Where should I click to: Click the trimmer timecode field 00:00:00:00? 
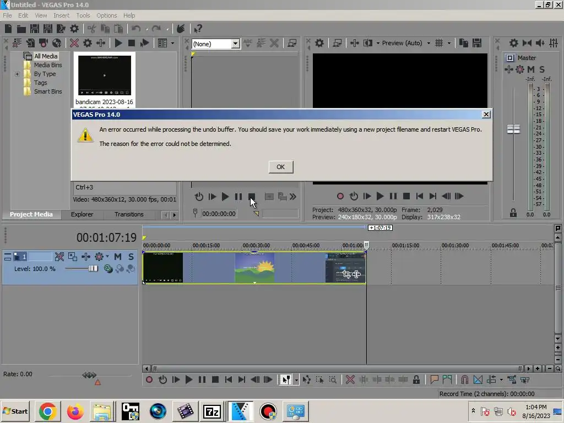pyautogui.click(x=219, y=214)
